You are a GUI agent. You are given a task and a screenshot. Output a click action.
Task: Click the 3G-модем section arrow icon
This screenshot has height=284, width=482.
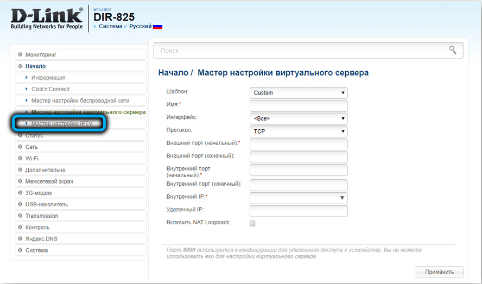tap(20, 193)
